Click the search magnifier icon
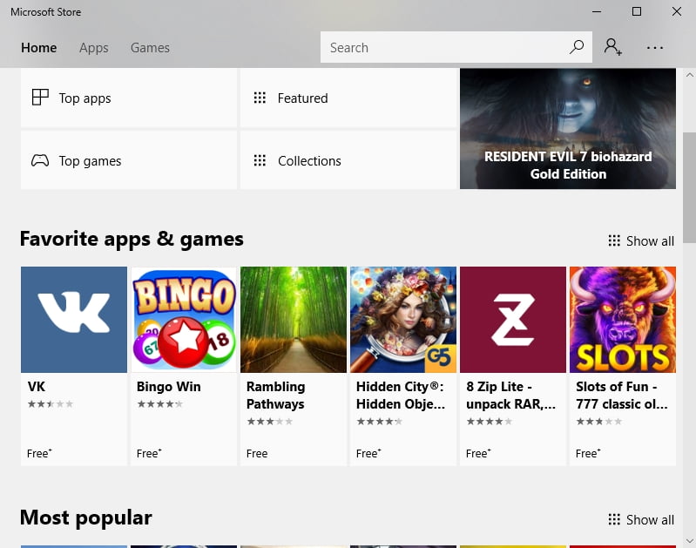The width and height of the screenshot is (696, 548). (577, 47)
